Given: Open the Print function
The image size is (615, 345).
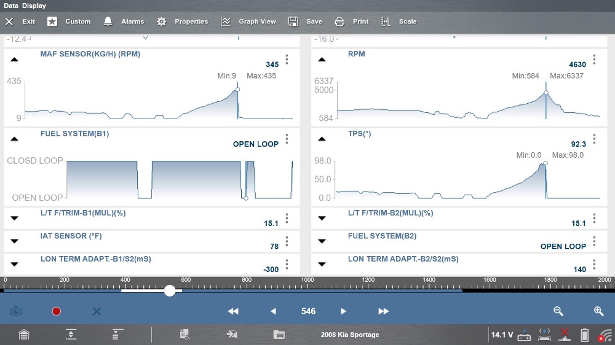Looking at the screenshot, I should (x=352, y=21).
